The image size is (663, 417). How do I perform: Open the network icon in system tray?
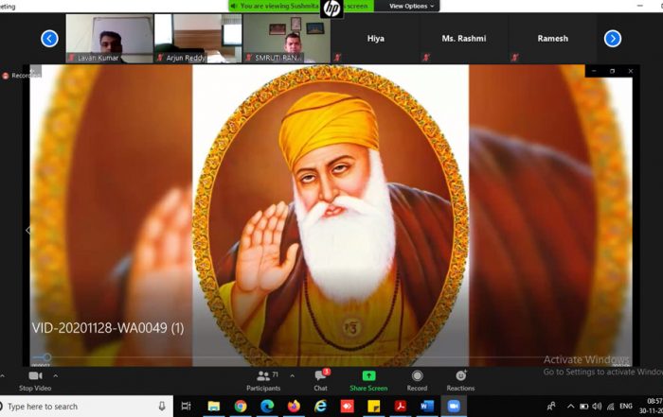[610, 407]
